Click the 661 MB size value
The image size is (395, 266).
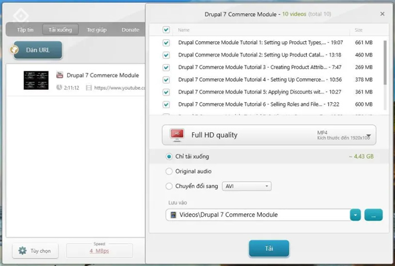pos(364,42)
